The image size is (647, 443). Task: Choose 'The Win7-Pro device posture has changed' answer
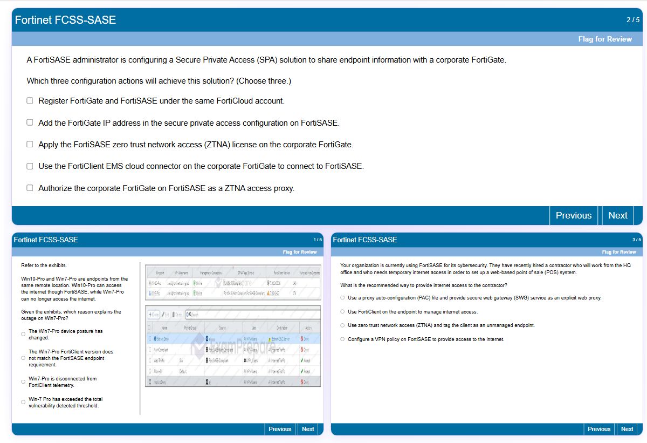(x=23, y=335)
